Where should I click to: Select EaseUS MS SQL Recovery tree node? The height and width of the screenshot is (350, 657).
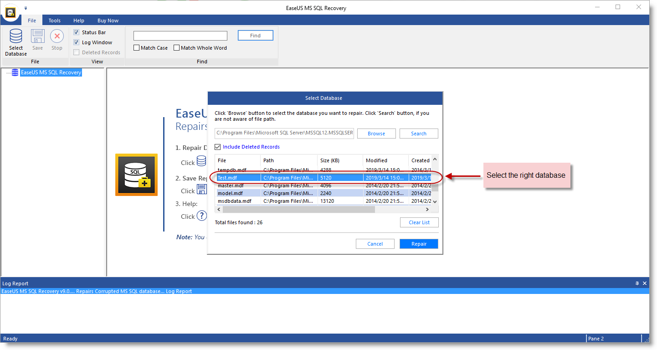click(x=51, y=72)
